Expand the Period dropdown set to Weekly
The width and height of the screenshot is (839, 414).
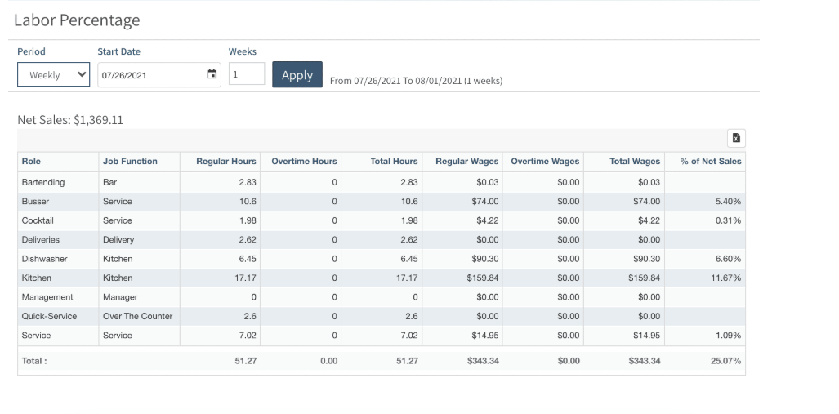click(x=54, y=75)
